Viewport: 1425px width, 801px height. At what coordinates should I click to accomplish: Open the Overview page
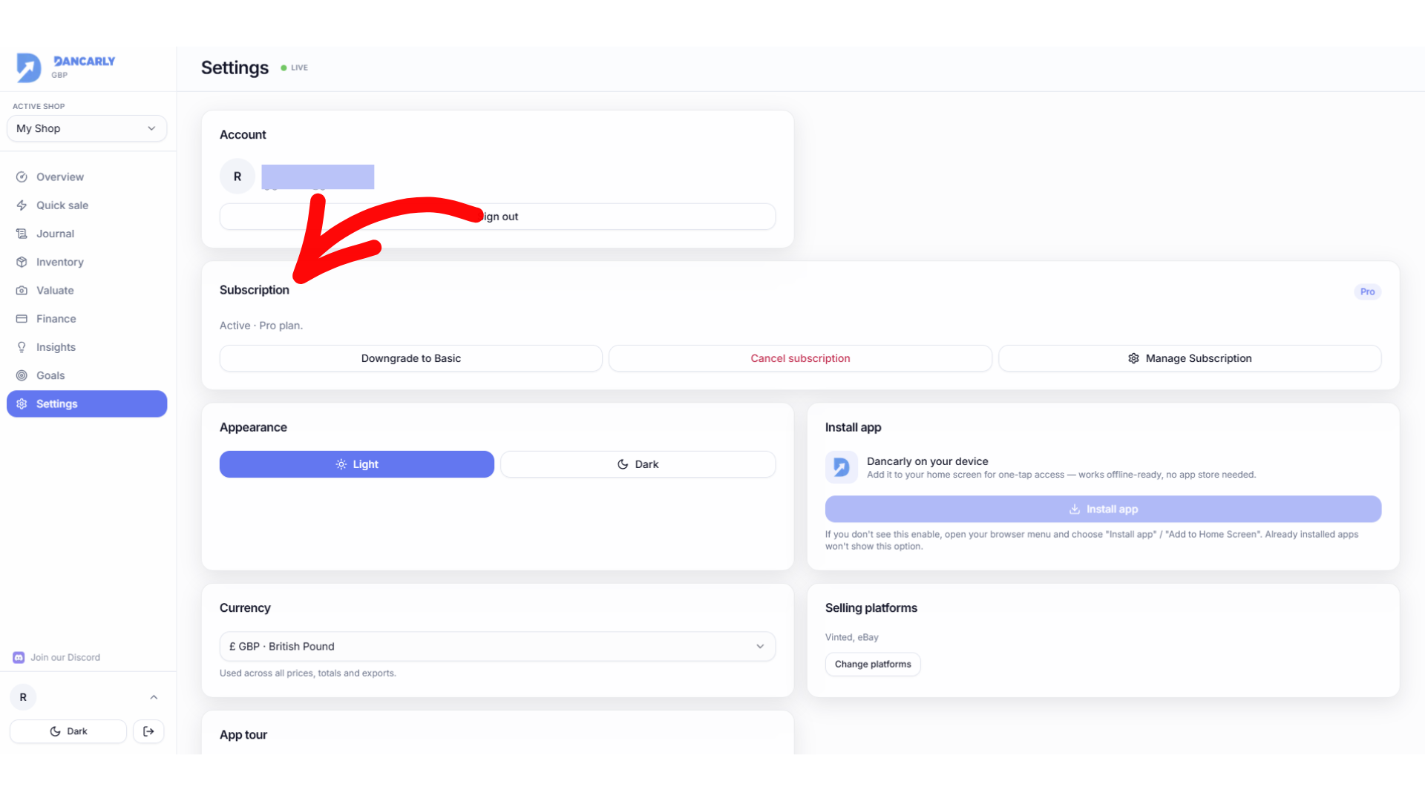point(87,177)
